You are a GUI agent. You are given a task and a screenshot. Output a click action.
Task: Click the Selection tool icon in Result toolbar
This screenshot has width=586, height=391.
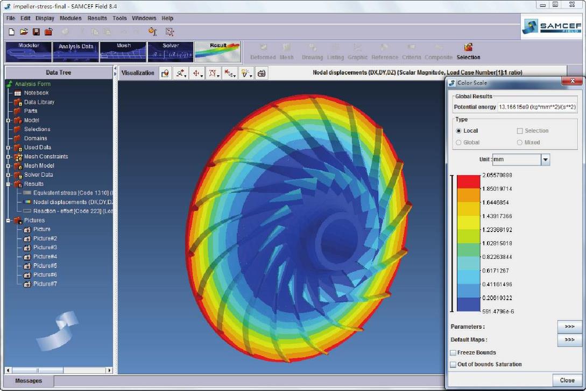coord(468,48)
